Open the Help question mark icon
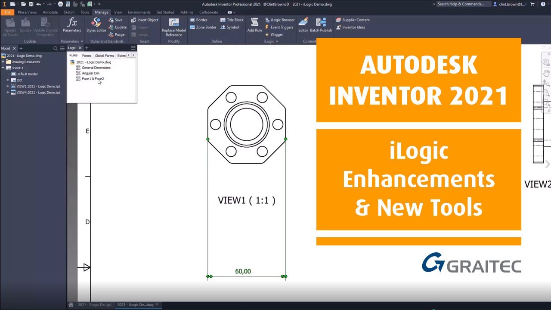Image resolution: width=551 pixels, height=310 pixels. (543, 4)
